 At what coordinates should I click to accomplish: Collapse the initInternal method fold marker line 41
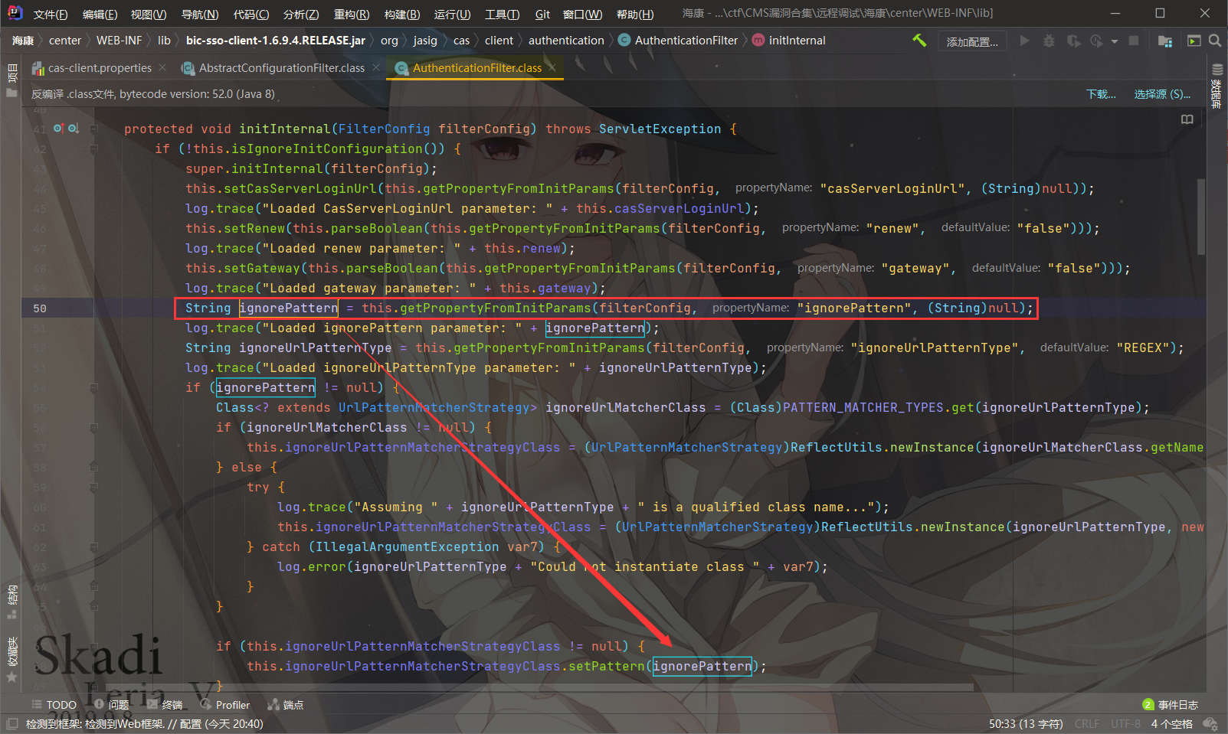(x=93, y=129)
